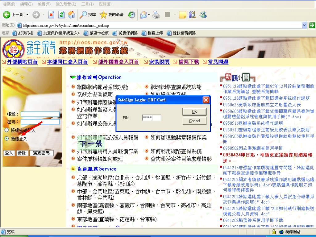Open 案件層核轉如何處理 link
Image resolution: width=316 pixels, height=237 pixels.
pyautogui.click(x=100, y=159)
